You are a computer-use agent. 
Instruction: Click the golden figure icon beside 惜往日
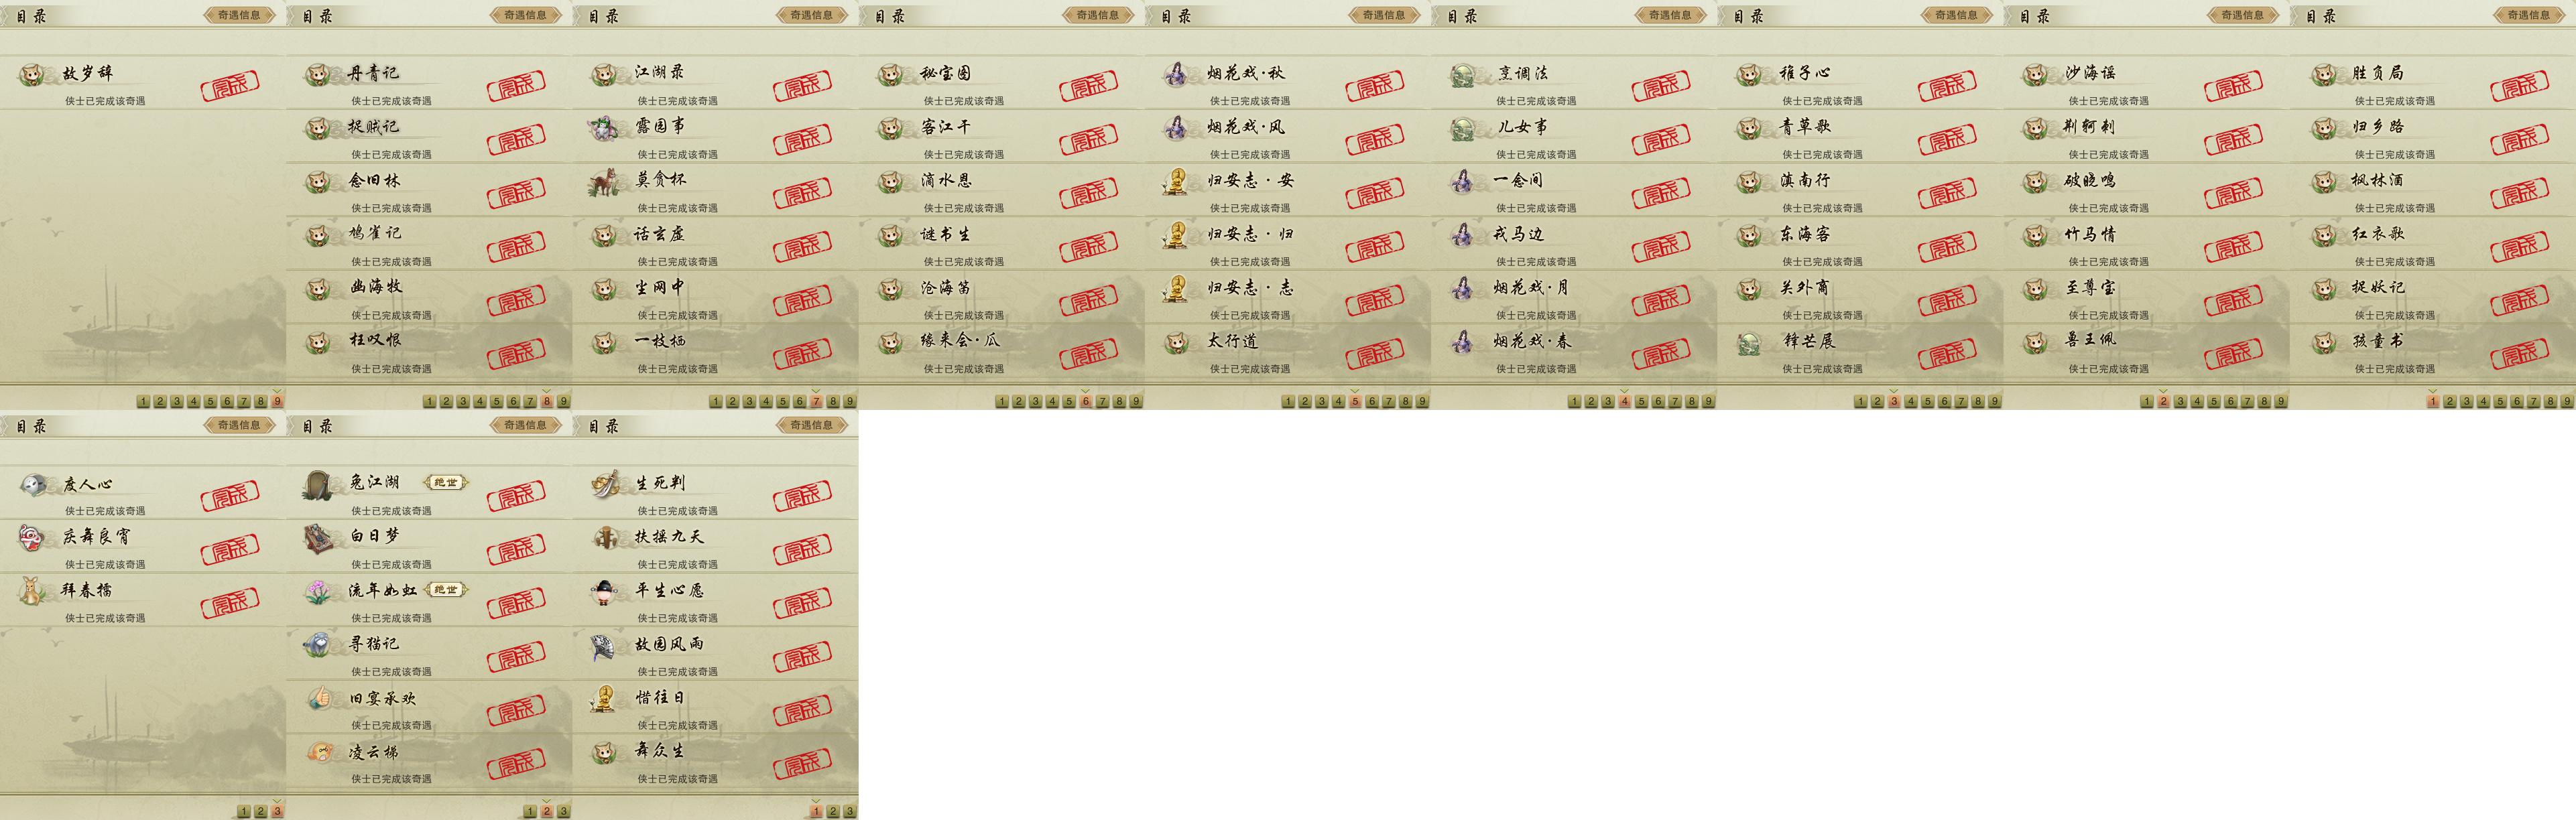(604, 698)
